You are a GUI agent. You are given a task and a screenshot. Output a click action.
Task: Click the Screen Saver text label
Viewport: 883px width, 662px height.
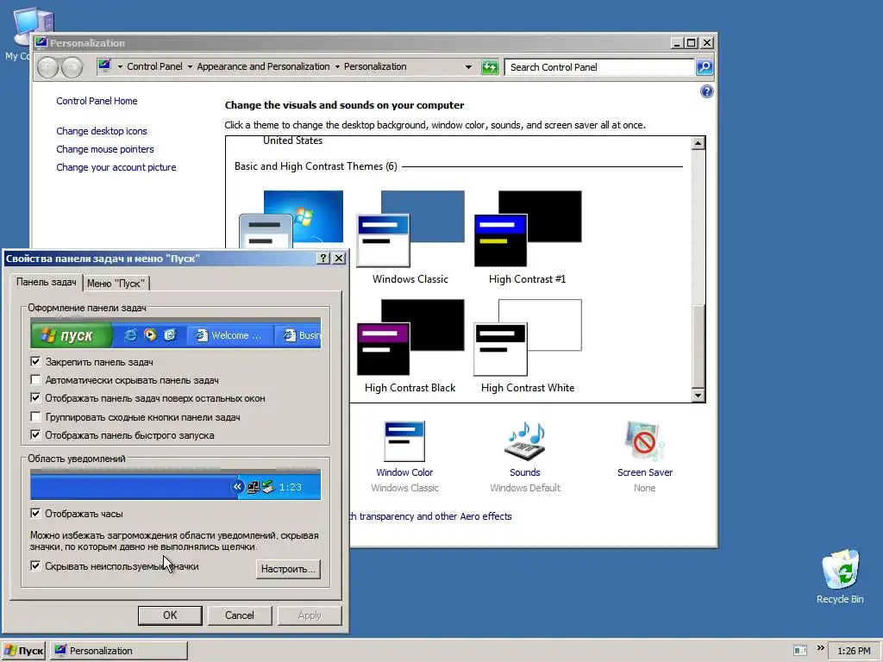point(645,472)
